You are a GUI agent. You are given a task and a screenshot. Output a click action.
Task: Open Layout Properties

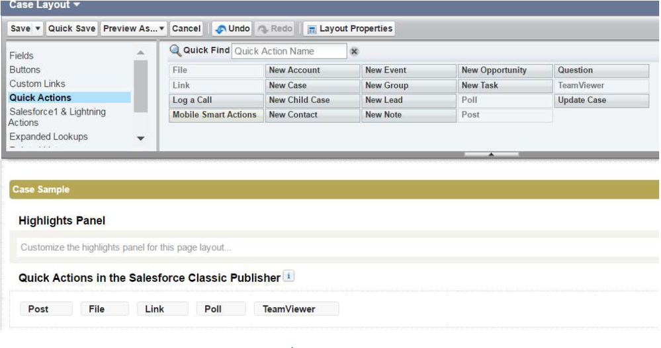coord(349,28)
